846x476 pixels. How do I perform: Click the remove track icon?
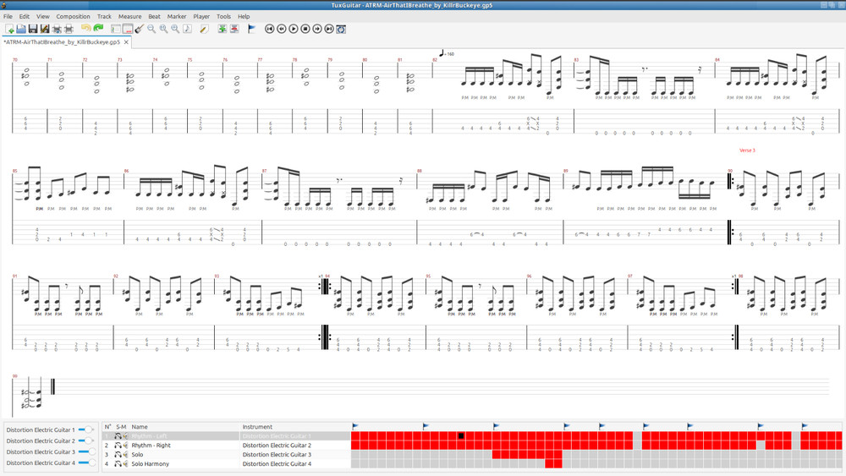(234, 29)
